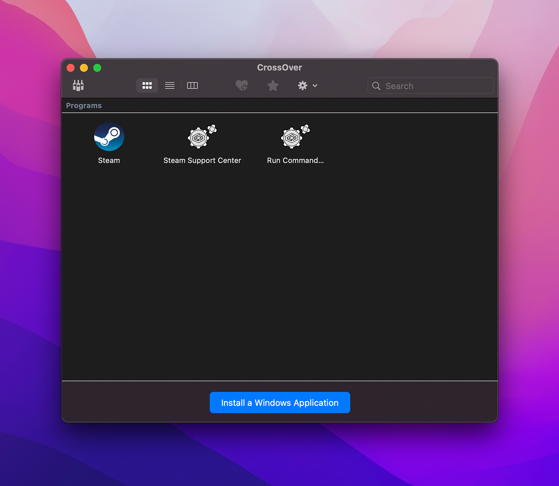
Task: Open the bottles sidebar icon
Action: pos(78,85)
